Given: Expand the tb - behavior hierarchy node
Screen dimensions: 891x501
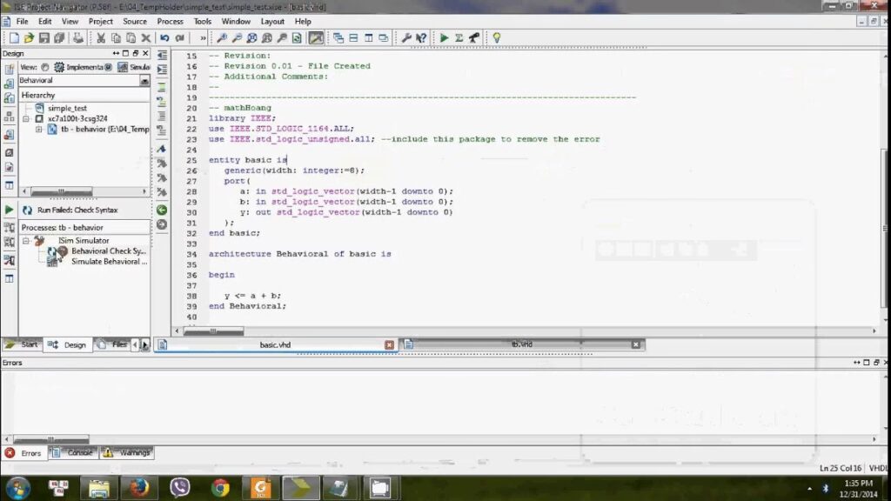Looking at the screenshot, I should (39, 130).
